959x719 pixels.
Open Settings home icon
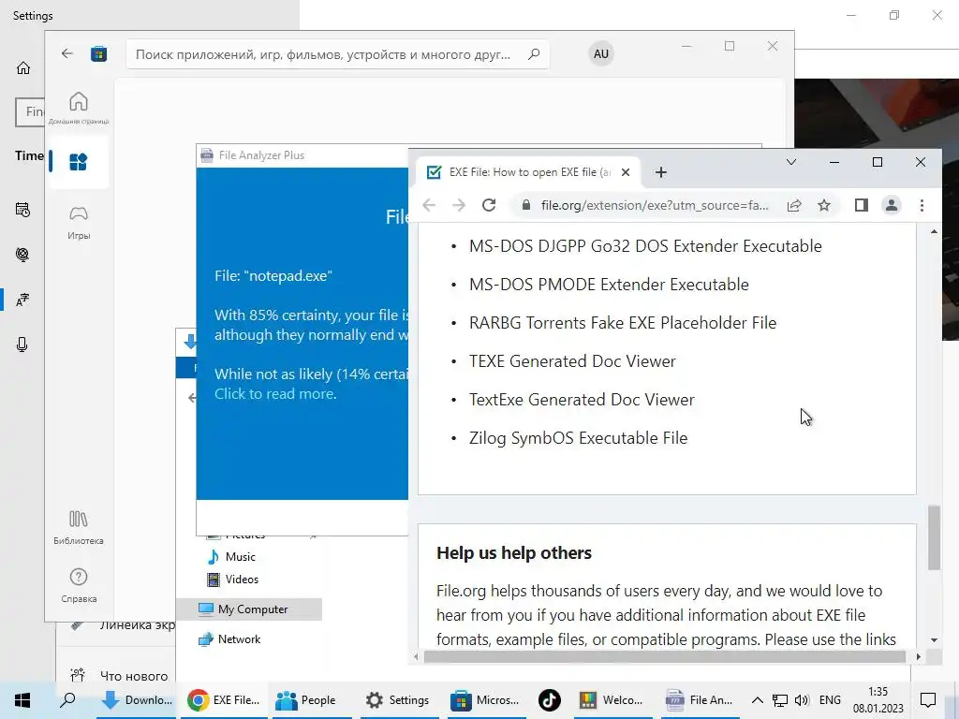(23, 67)
